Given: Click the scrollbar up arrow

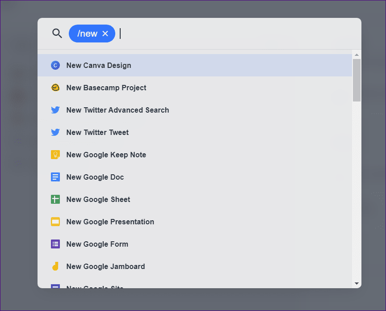Looking at the screenshot, I should [357, 55].
